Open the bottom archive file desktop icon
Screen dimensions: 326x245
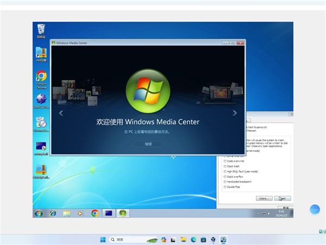pyautogui.click(x=41, y=171)
